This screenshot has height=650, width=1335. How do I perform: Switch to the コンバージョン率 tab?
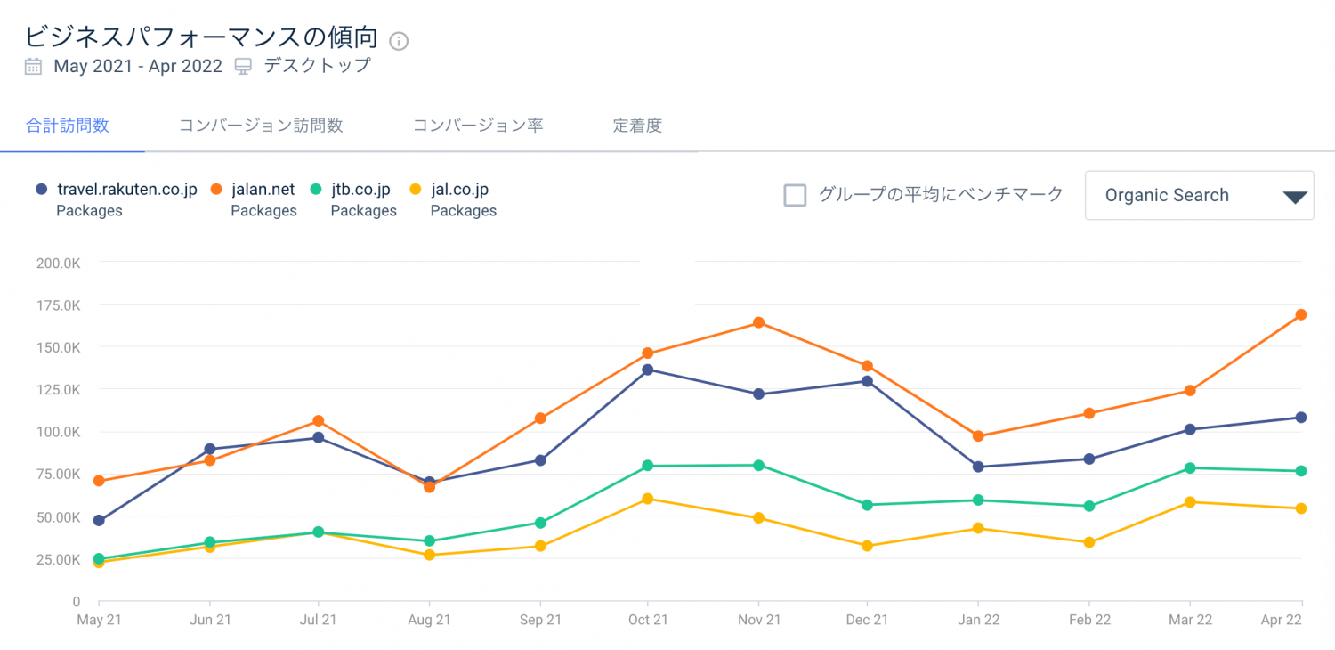(478, 126)
